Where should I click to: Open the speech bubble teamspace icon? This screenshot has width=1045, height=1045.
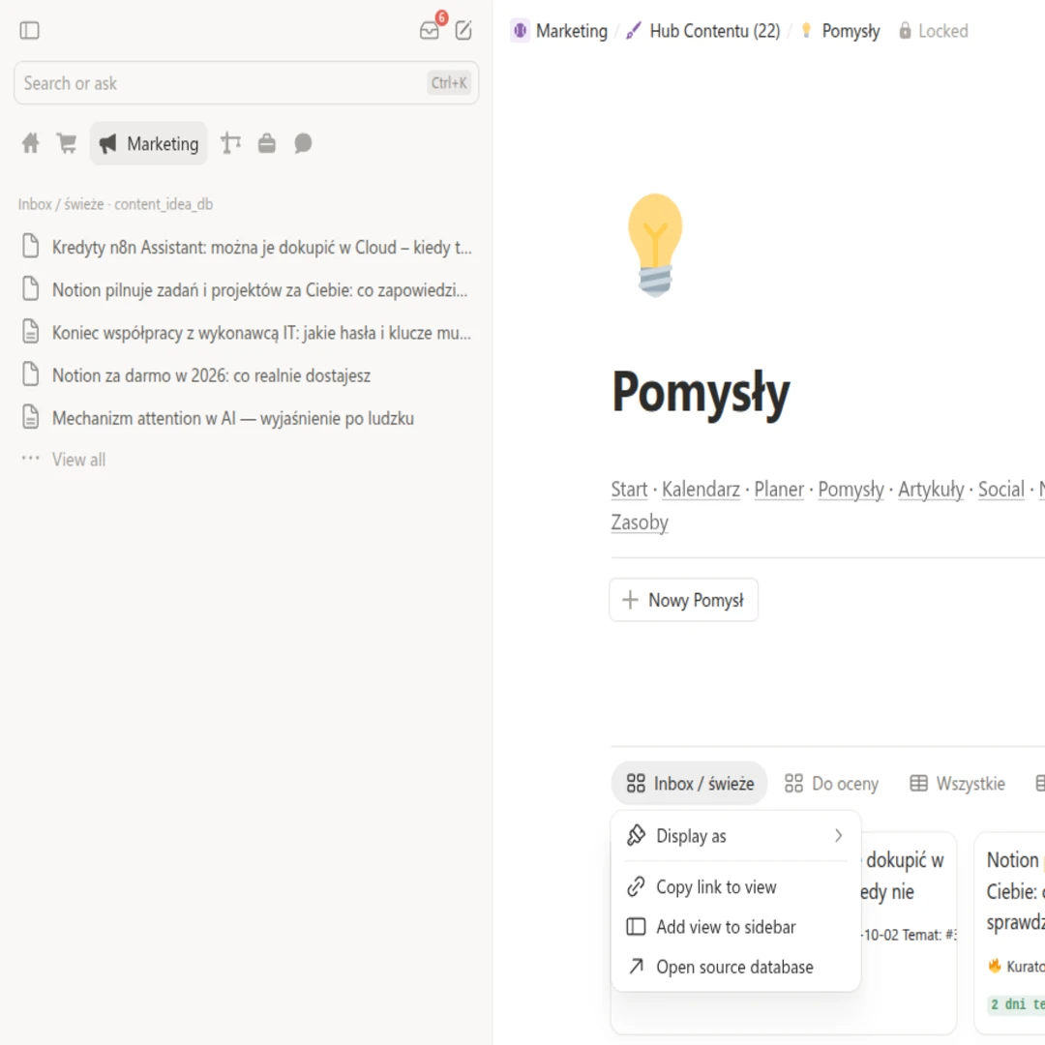point(303,143)
